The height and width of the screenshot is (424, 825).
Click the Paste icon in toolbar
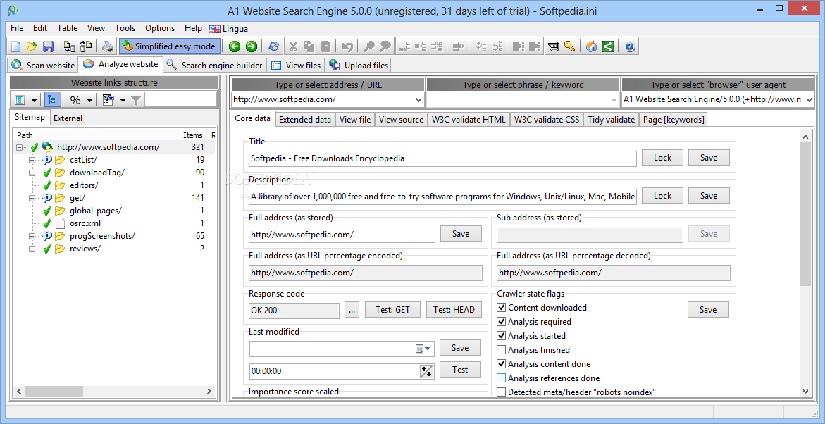pos(325,46)
